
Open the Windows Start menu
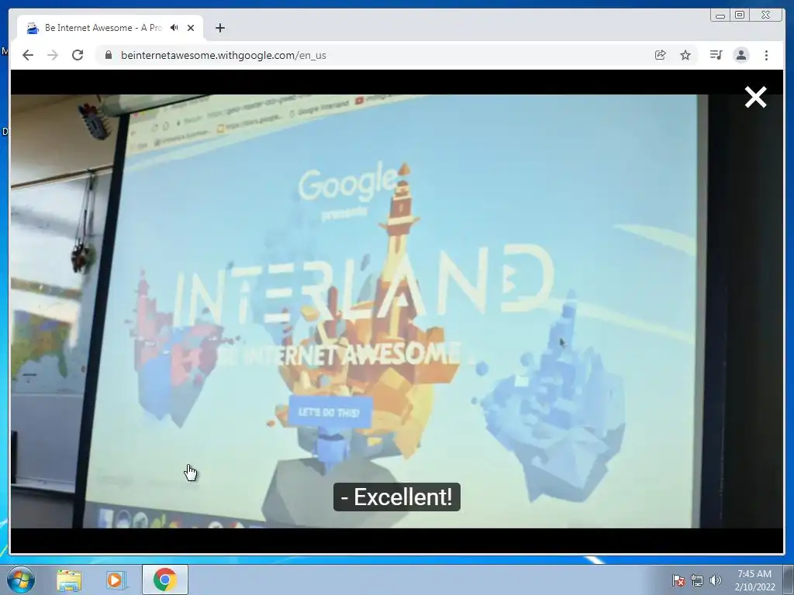21,580
